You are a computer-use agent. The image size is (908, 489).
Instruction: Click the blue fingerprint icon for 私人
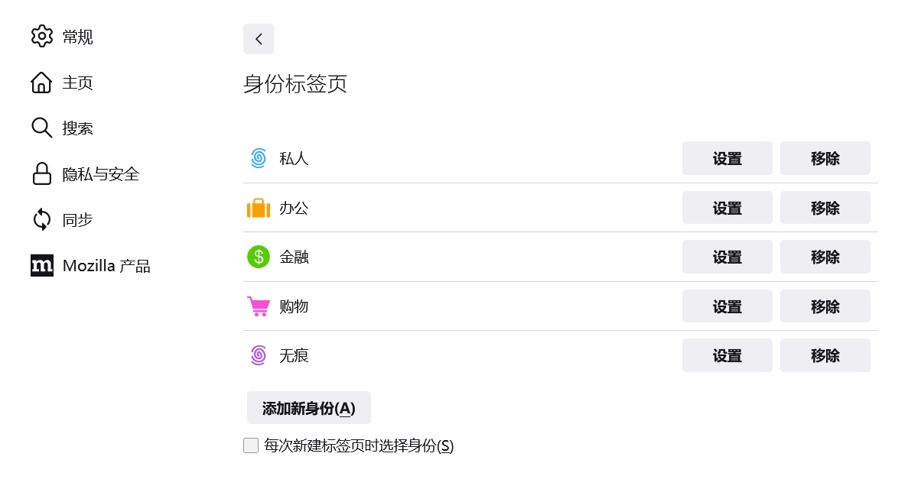click(x=259, y=158)
